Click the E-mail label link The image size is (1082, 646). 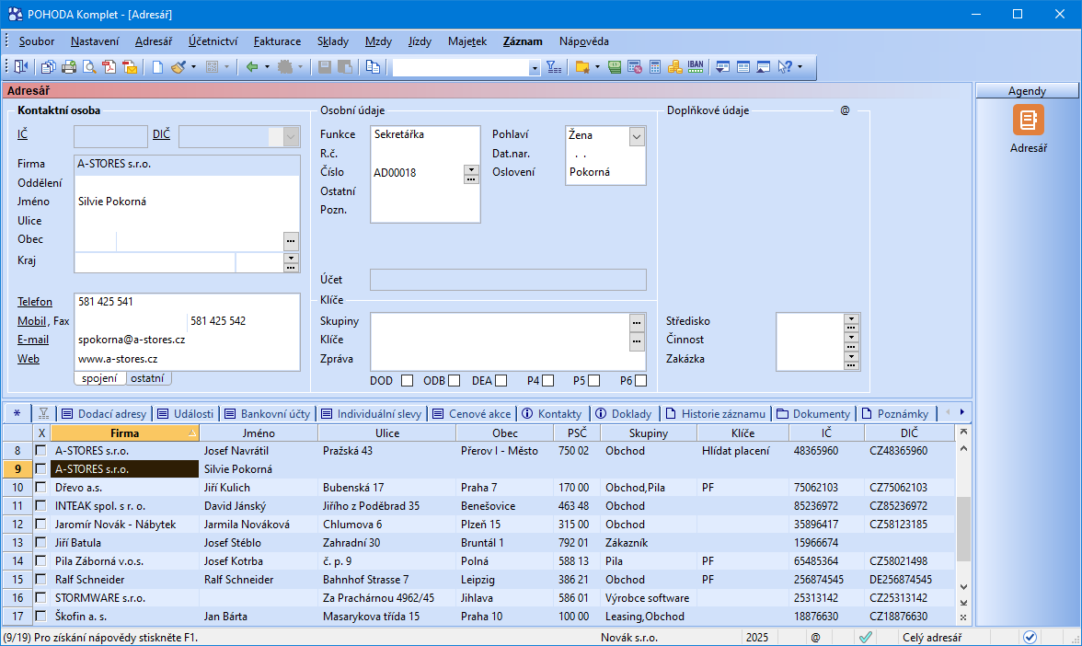[33, 340]
